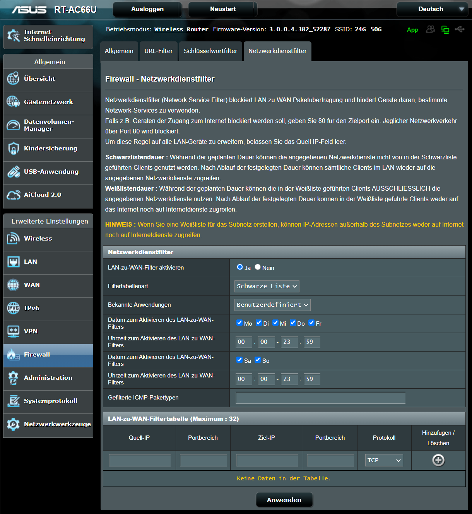Add filter rule with plus icon
Viewport: 472px width, 514px height.
click(x=438, y=460)
